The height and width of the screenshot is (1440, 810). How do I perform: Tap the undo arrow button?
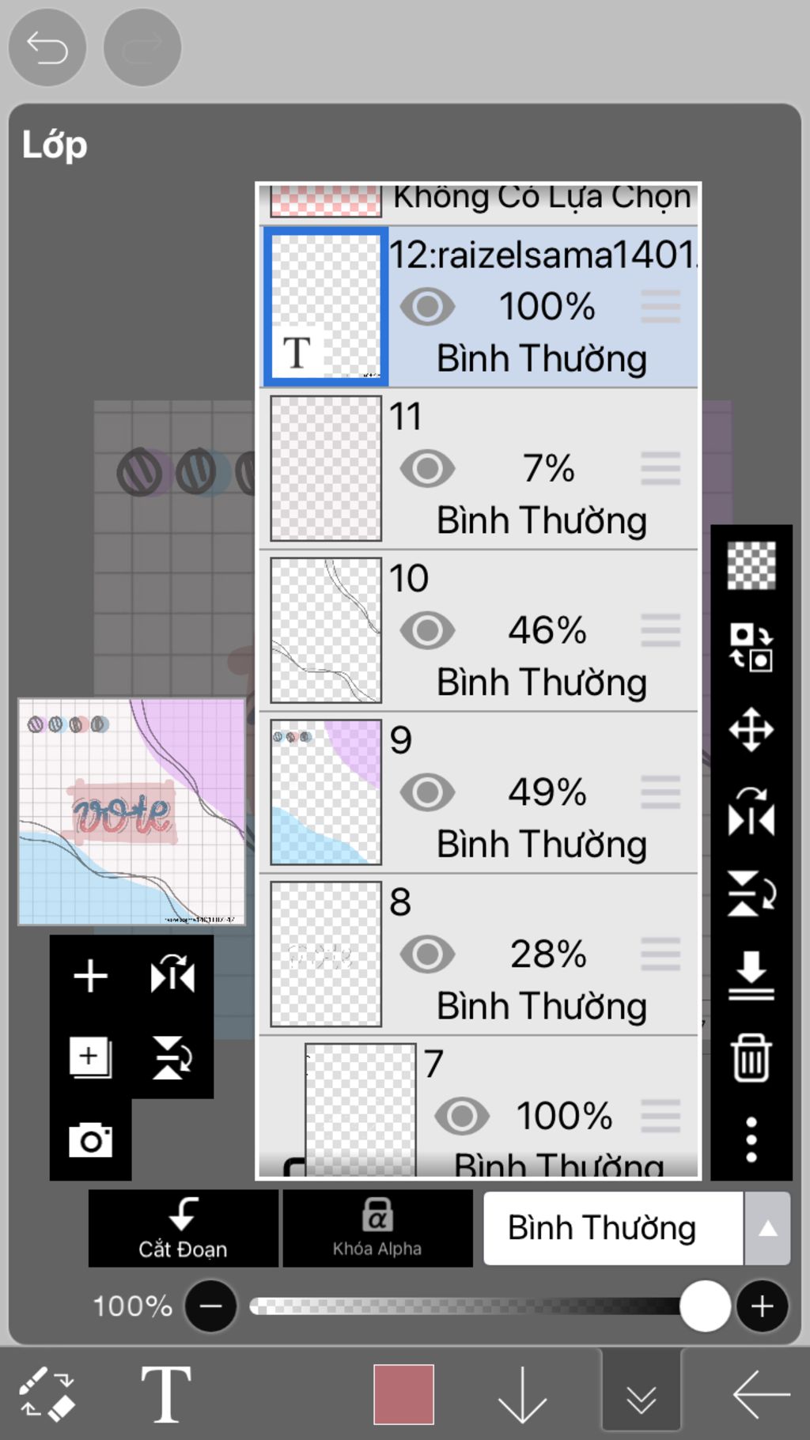(x=47, y=48)
